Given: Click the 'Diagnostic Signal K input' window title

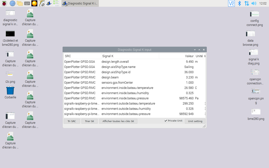Looking at the screenshot, I should tap(134, 50).
